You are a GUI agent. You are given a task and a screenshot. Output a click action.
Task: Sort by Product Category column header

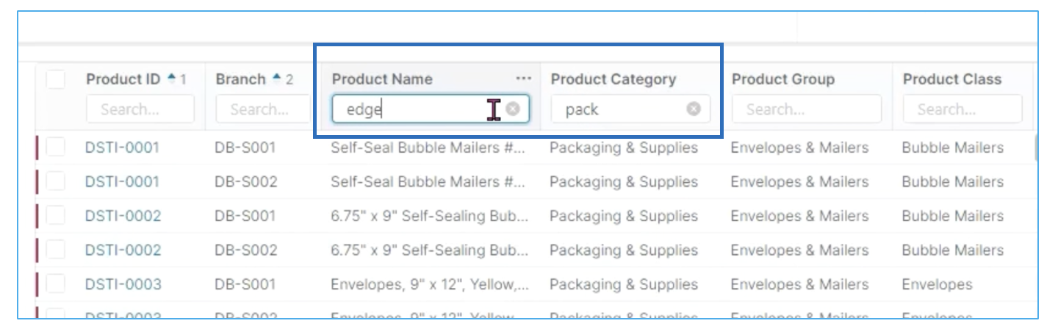point(613,79)
